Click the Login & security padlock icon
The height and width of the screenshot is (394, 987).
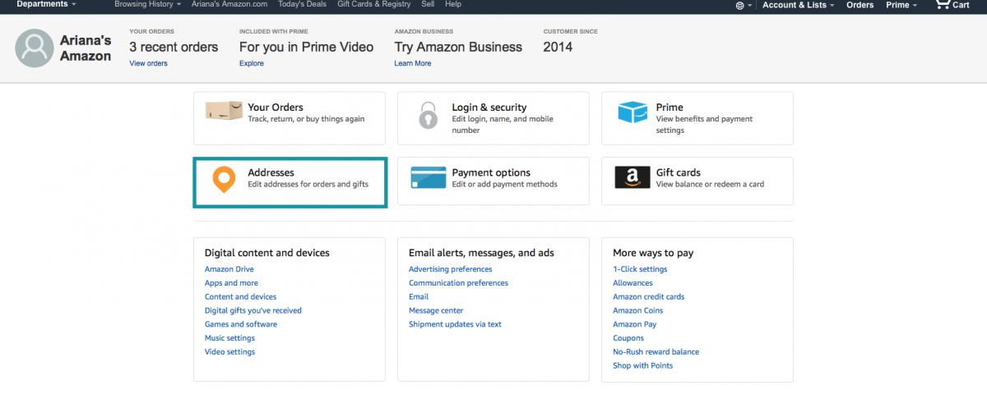tap(428, 115)
